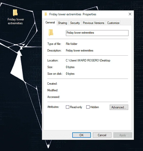
Task: Click the Type of file: label
Action: tap(54, 44)
